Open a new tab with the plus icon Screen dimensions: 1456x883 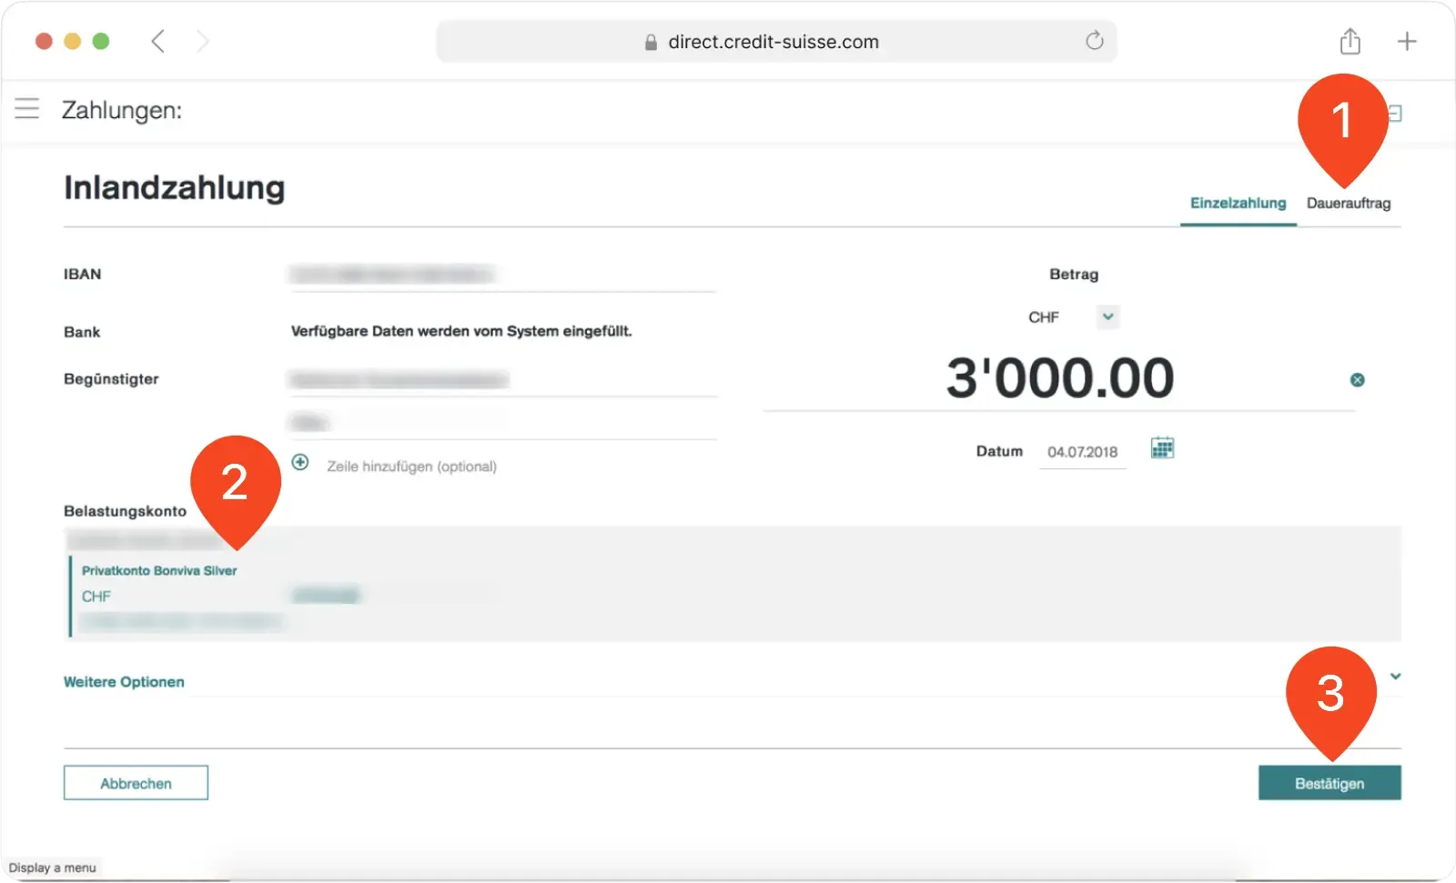(1407, 41)
